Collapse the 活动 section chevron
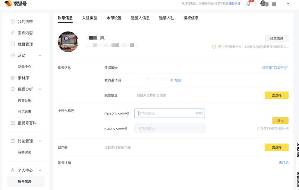Screen dimensions: 299x190 (40, 55)
